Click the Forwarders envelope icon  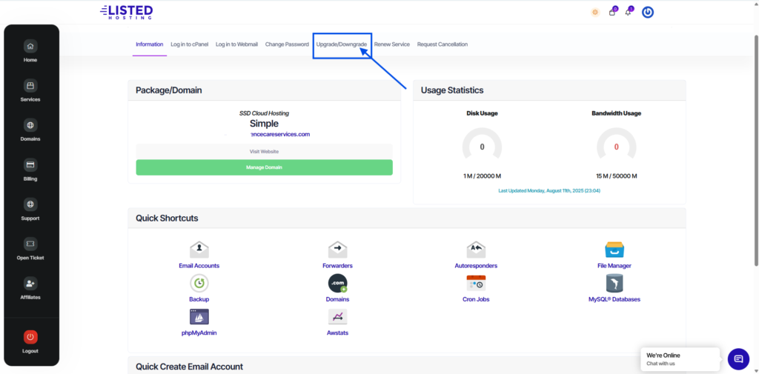click(337, 250)
